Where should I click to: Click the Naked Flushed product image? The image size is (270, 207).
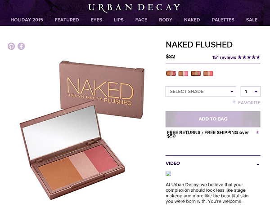click(82, 130)
